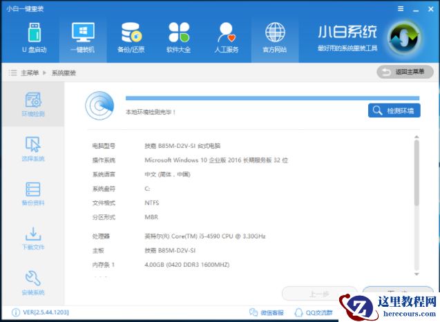This screenshot has width=440, height=322.
Task: Click the 小白一键重装 window title
Action: pos(25,9)
